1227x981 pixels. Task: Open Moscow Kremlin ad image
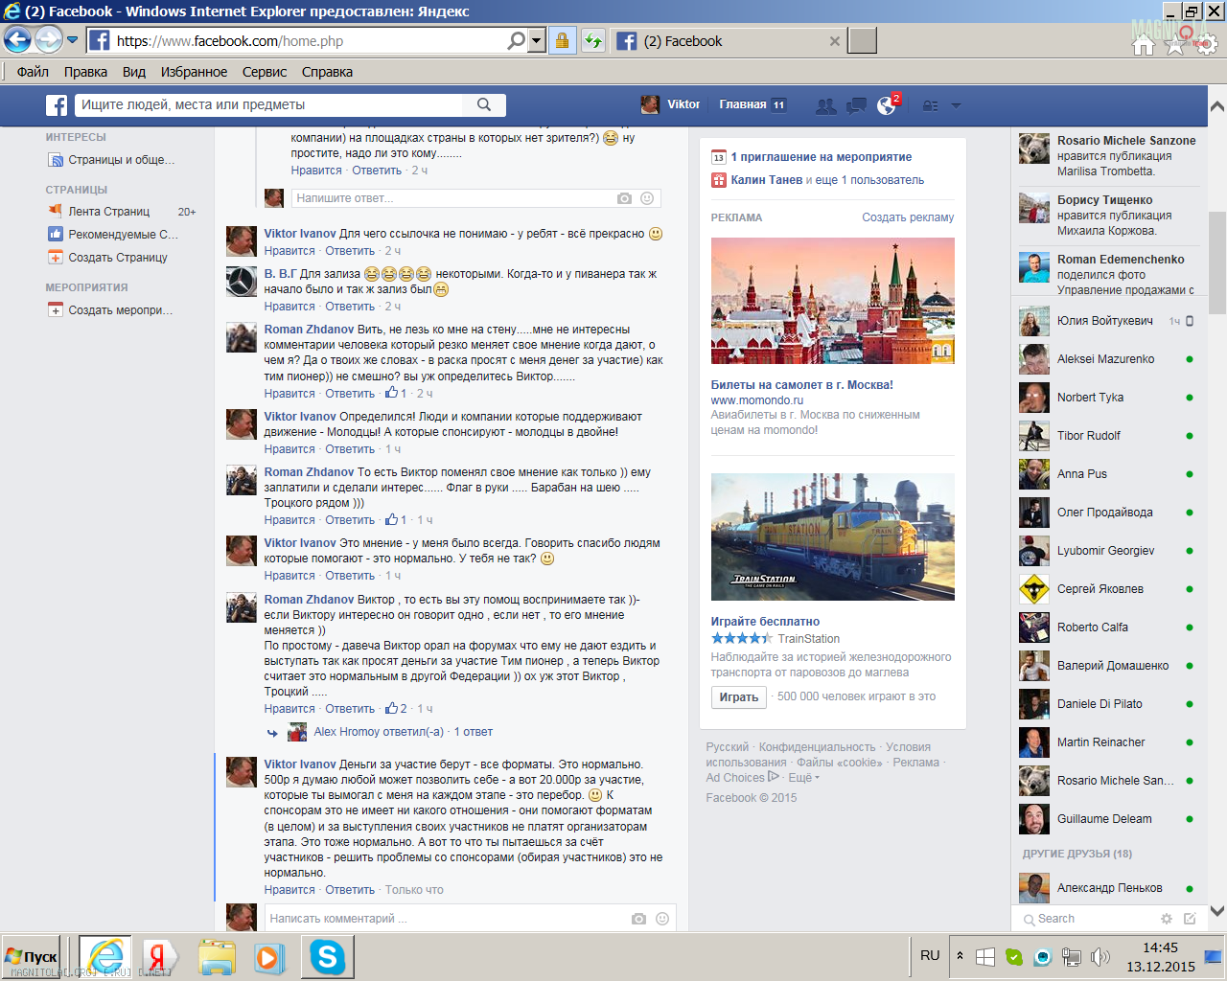832,301
